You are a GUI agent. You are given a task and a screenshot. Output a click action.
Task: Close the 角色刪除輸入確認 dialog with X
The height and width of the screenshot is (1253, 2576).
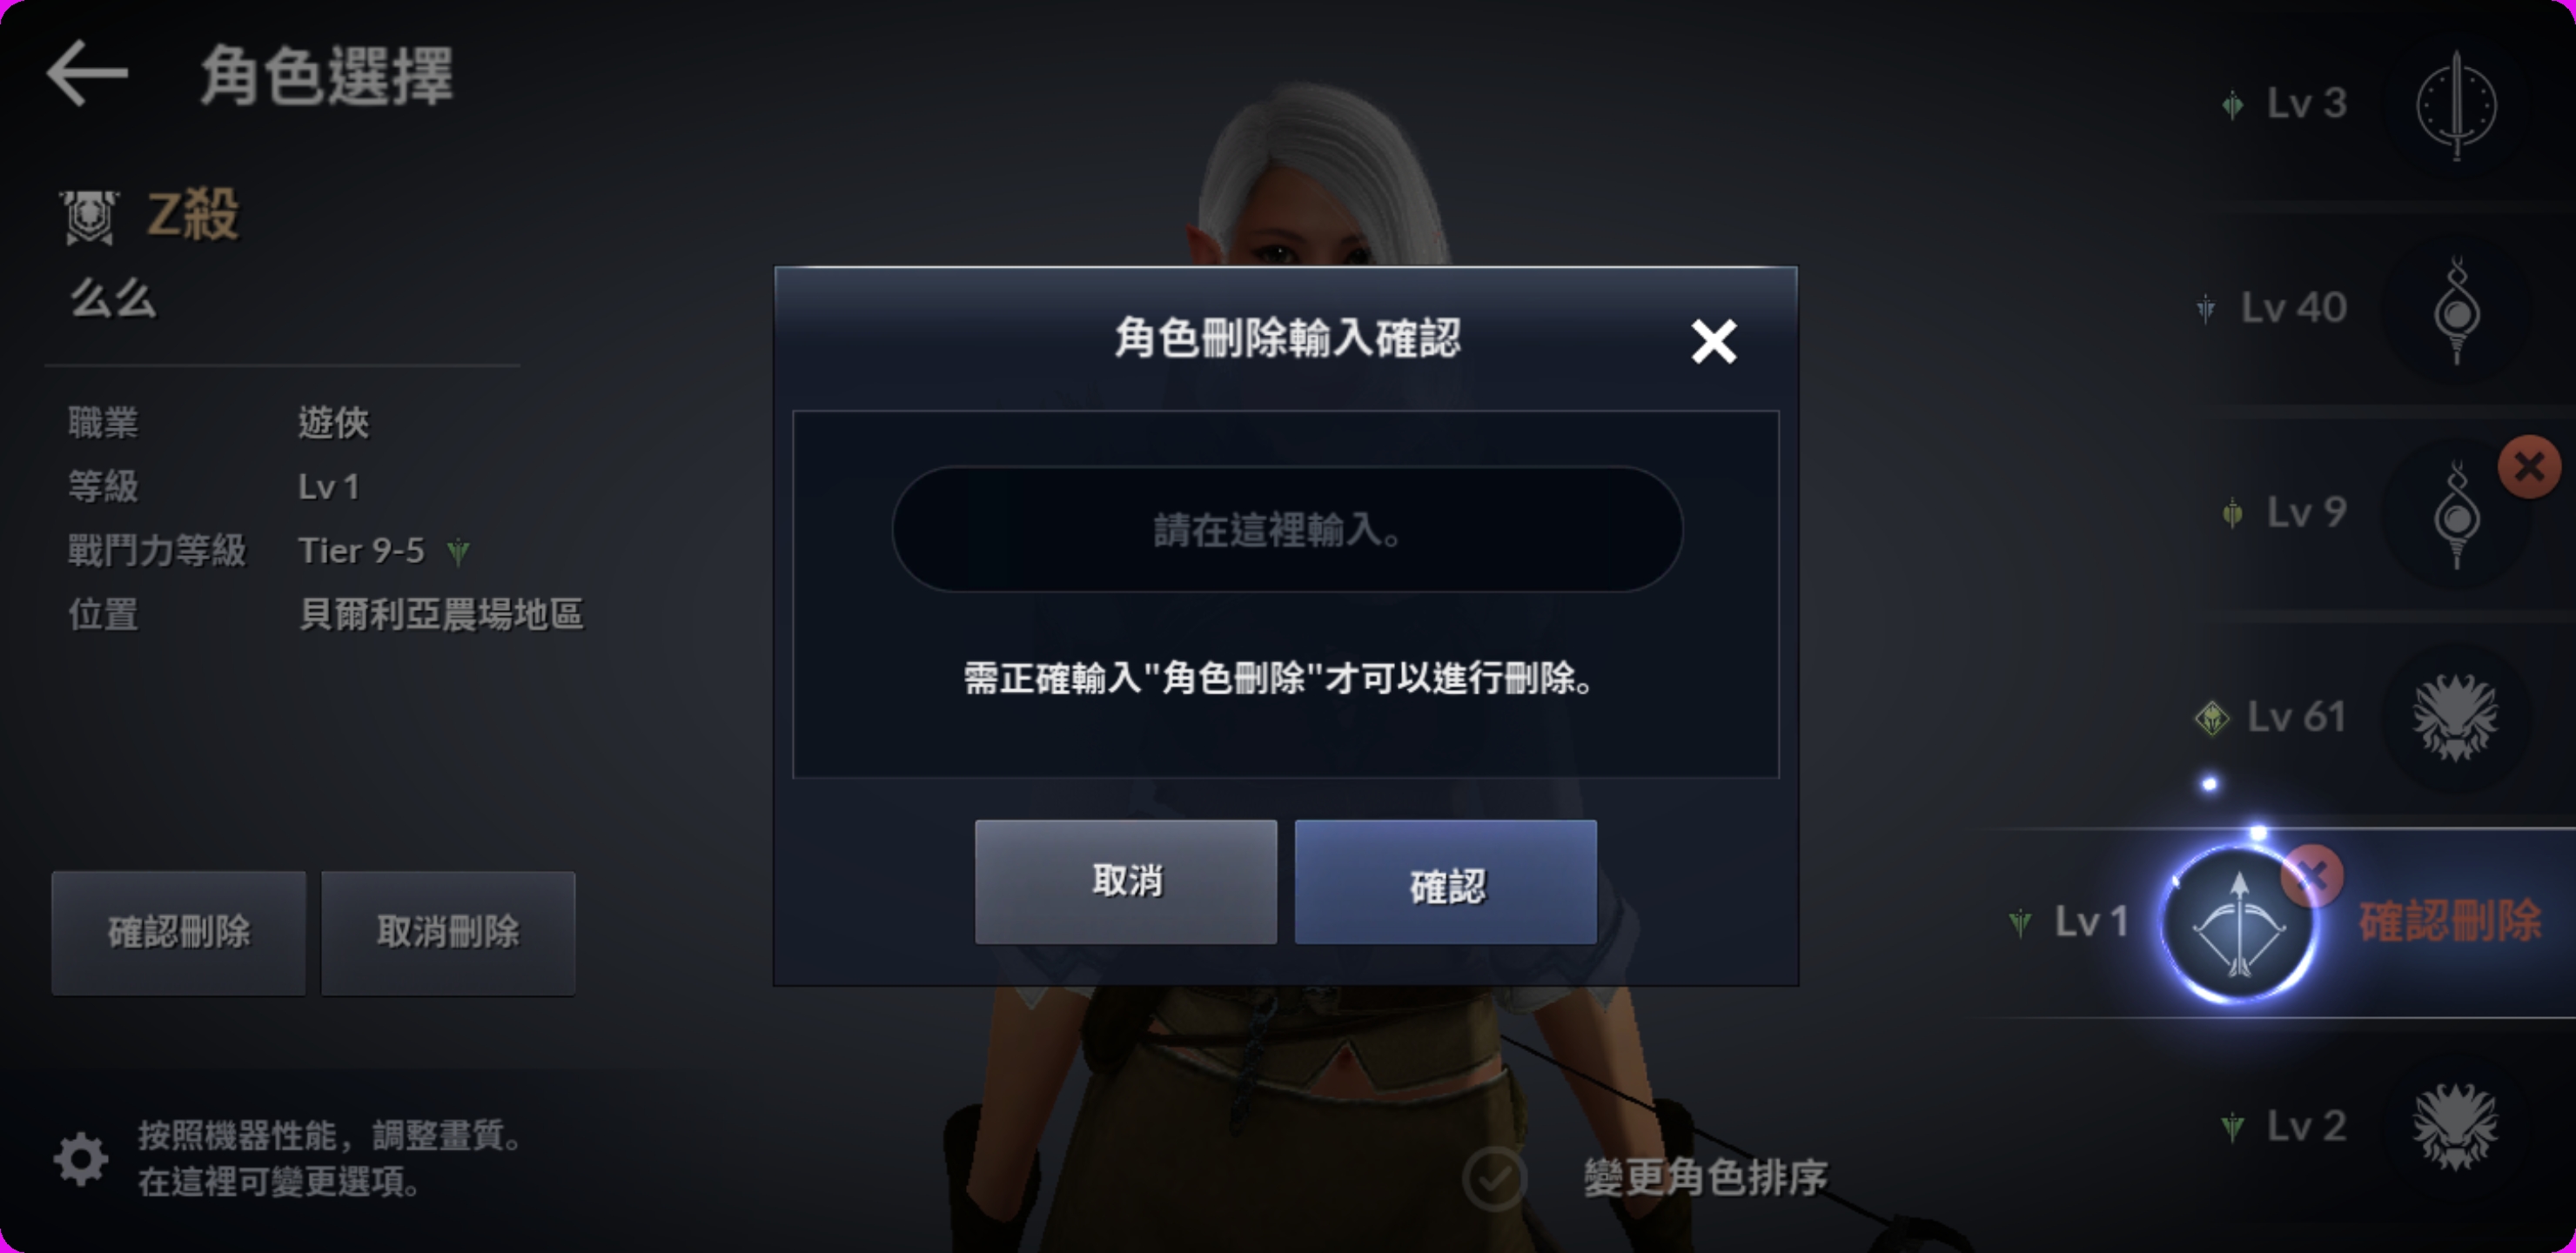click(x=1713, y=341)
